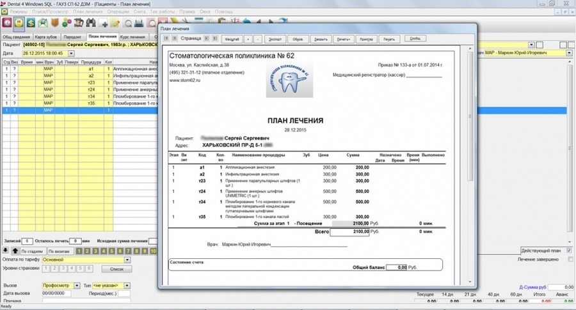Click zoom out minus button in preview

[258, 39]
